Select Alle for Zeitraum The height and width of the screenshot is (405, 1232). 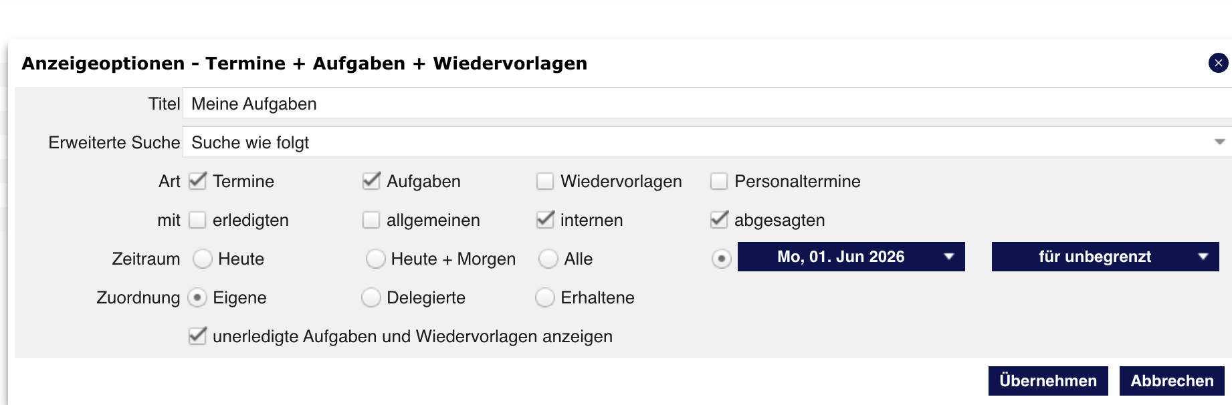tap(548, 259)
